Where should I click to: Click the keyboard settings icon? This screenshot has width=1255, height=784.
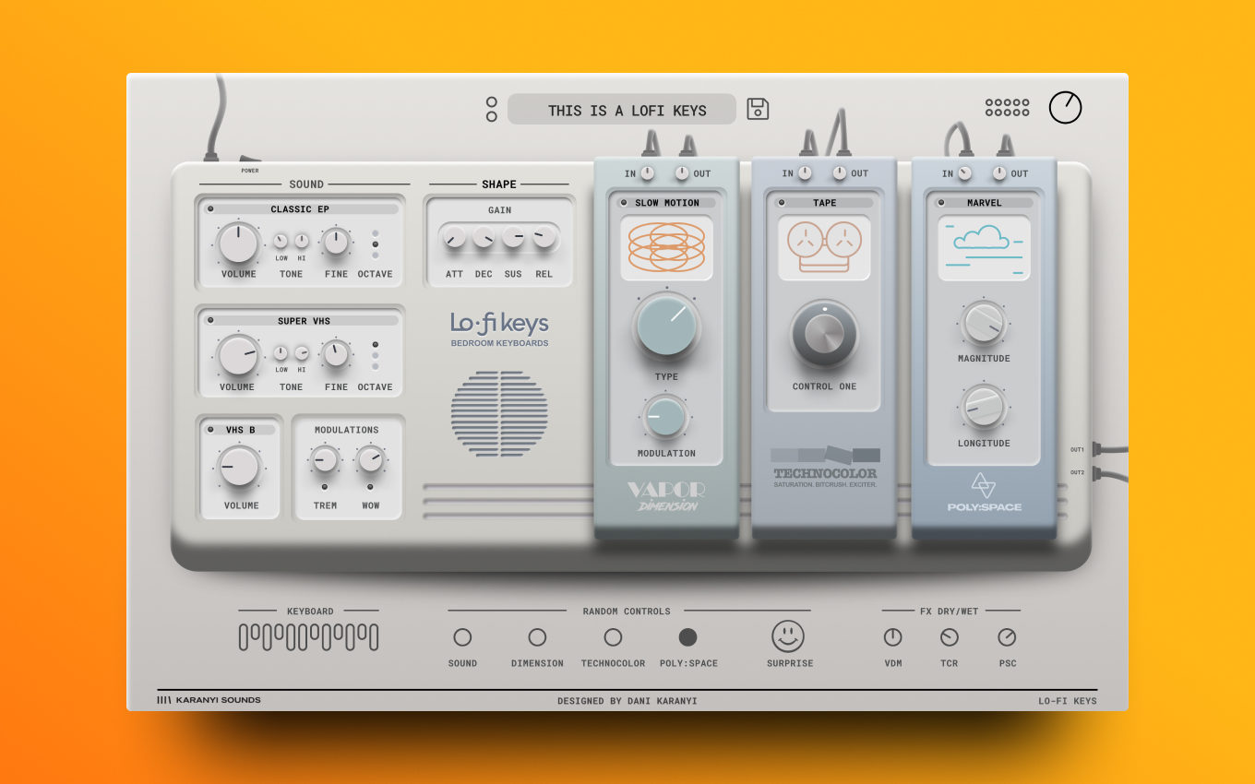coord(308,636)
